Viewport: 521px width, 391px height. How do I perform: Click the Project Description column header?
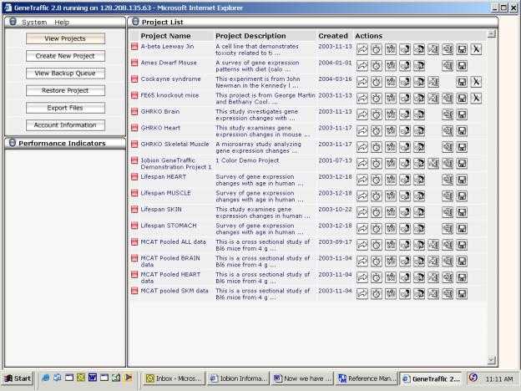[250, 36]
